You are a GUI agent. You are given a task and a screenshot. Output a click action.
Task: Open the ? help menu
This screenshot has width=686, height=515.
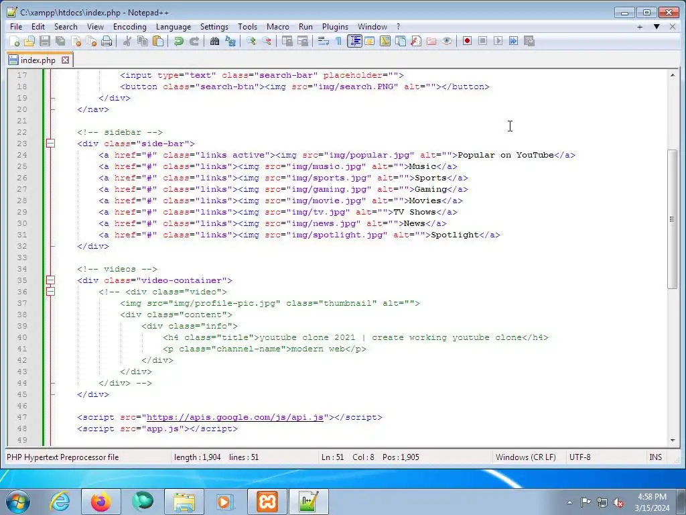pyautogui.click(x=398, y=27)
